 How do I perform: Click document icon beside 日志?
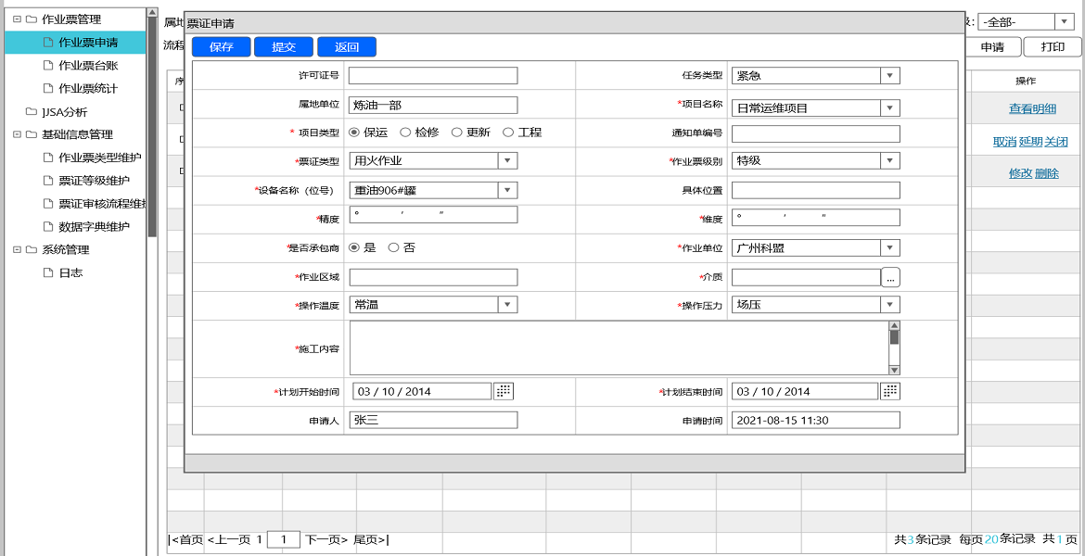click(x=47, y=272)
